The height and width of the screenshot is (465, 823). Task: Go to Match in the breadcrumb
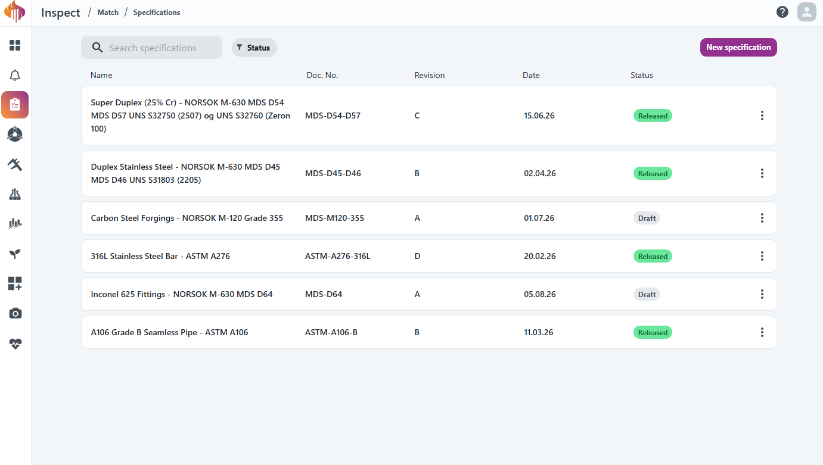pyautogui.click(x=108, y=13)
